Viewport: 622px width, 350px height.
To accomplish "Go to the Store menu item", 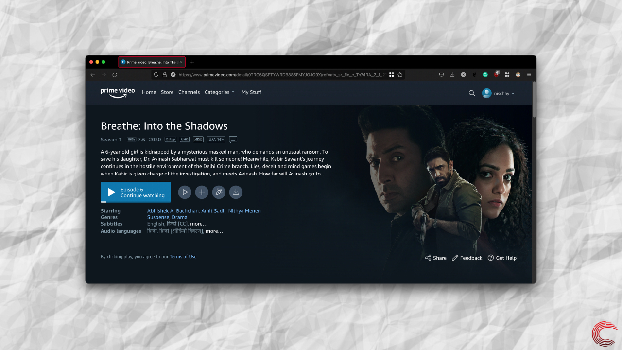I will point(167,92).
